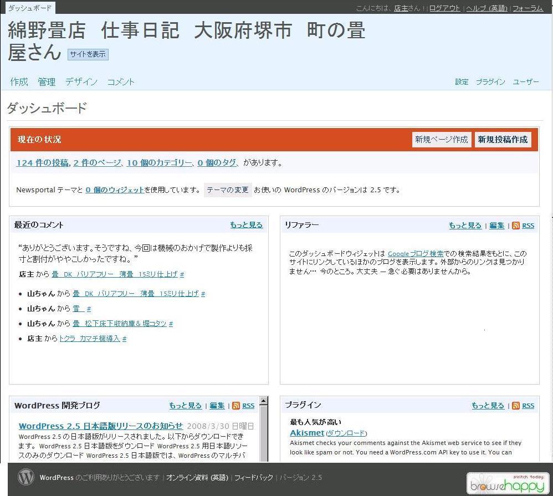
Task: Click もっと見る in リファラー widget
Action: click(465, 226)
